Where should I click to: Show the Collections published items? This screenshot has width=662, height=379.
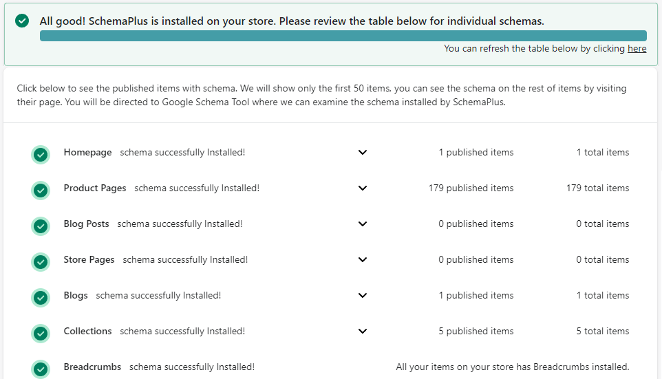click(x=363, y=332)
